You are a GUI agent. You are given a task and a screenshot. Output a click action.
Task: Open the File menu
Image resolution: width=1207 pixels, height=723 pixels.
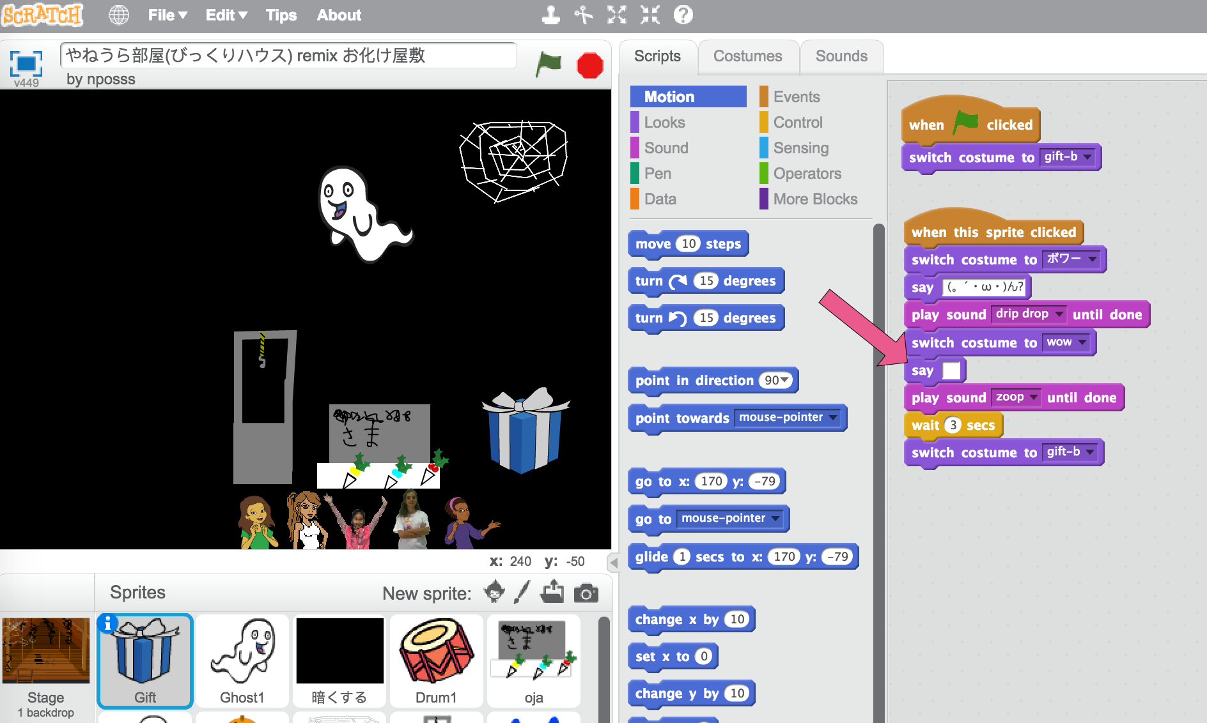click(x=167, y=15)
